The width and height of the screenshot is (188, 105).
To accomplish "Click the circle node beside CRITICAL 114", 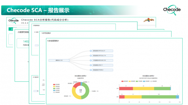I will coord(91,56).
